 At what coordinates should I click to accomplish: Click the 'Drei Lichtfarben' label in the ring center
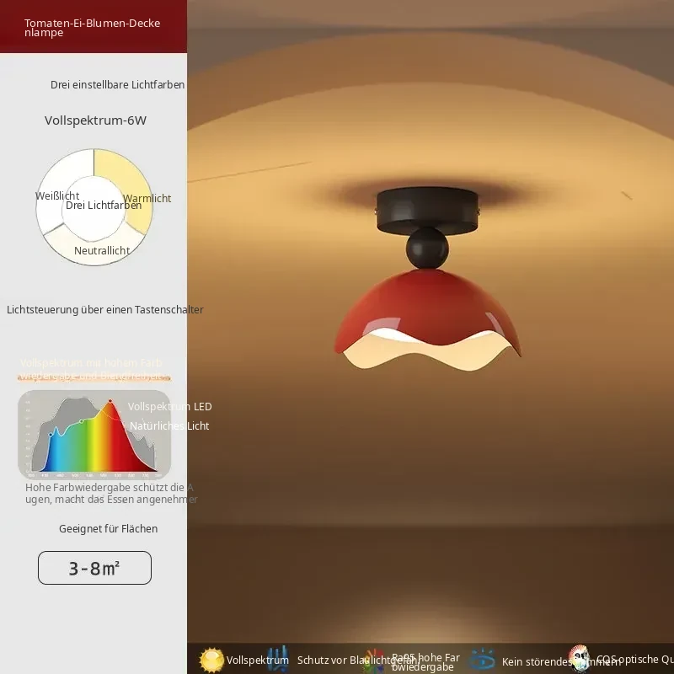pos(104,206)
